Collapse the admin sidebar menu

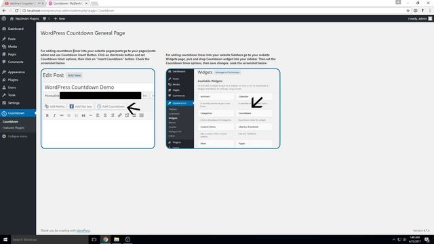[17, 136]
